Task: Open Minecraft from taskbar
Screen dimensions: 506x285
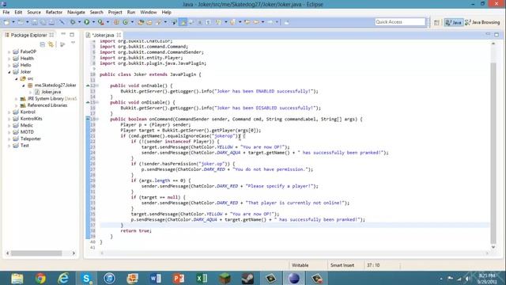Action: [225, 278]
